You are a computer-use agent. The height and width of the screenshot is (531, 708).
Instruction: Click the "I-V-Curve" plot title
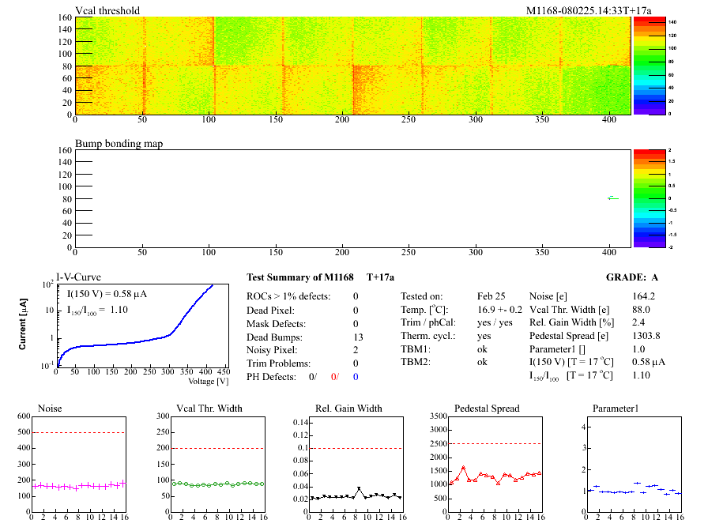[77, 277]
